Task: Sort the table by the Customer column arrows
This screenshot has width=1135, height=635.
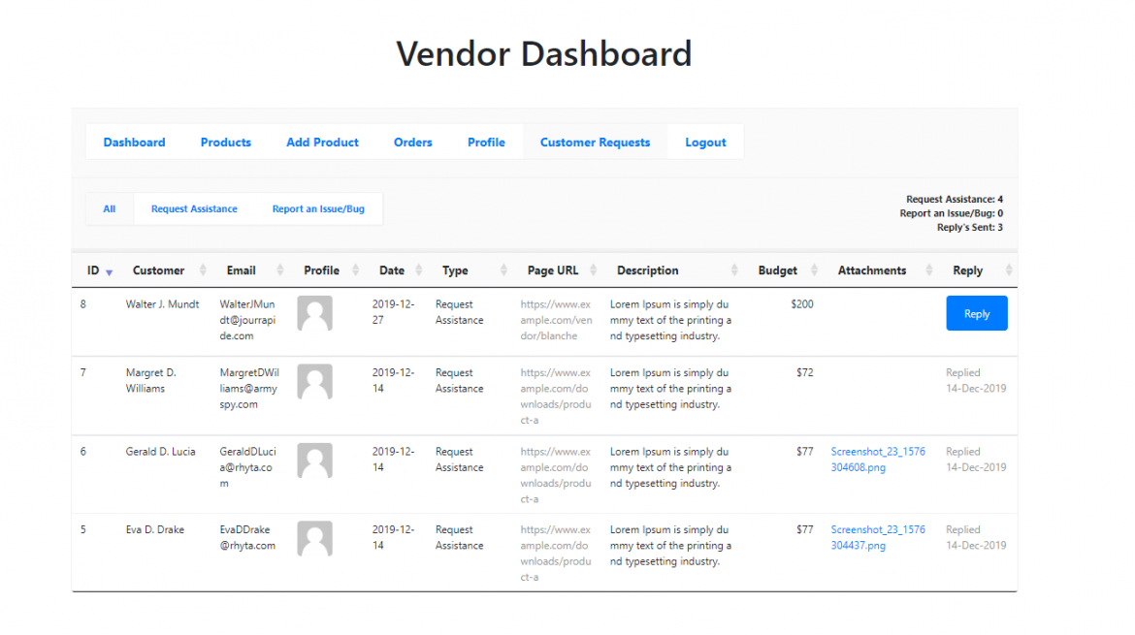Action: (x=203, y=270)
